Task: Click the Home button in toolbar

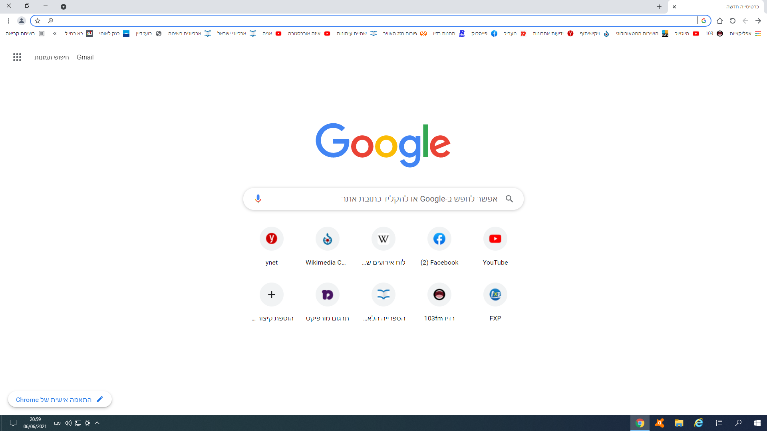Action: [x=720, y=21]
